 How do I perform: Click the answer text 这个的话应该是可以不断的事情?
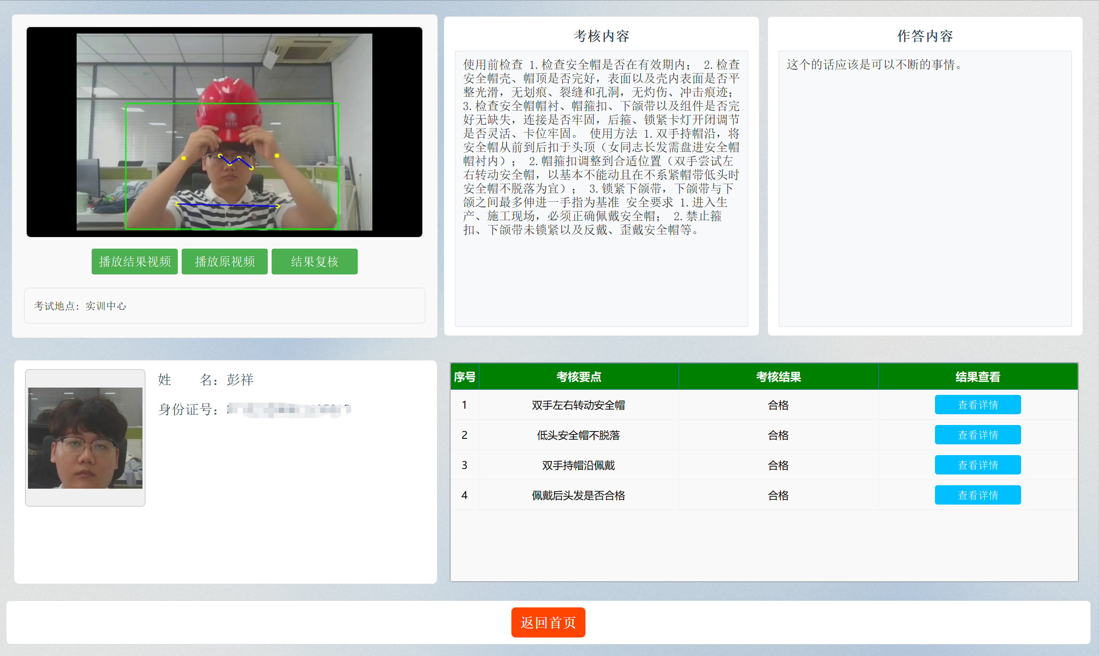click(x=873, y=65)
